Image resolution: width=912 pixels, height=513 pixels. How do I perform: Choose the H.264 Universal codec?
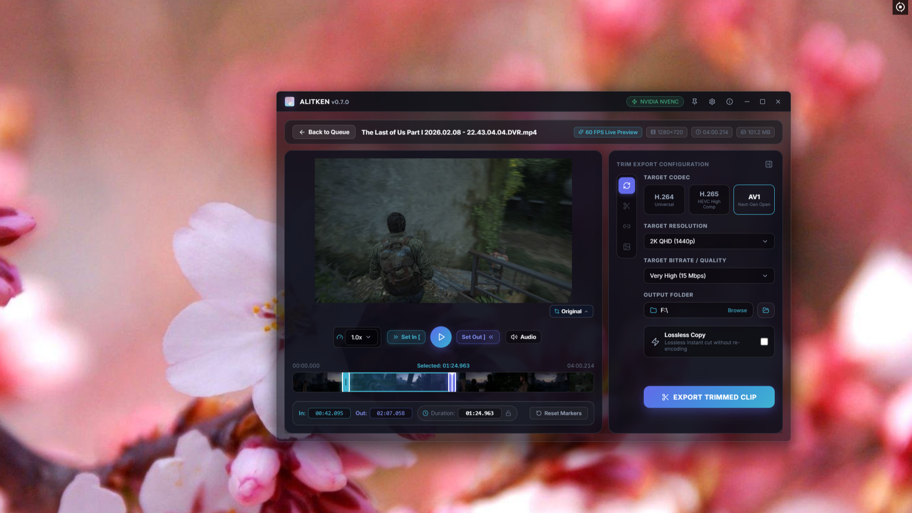click(664, 199)
